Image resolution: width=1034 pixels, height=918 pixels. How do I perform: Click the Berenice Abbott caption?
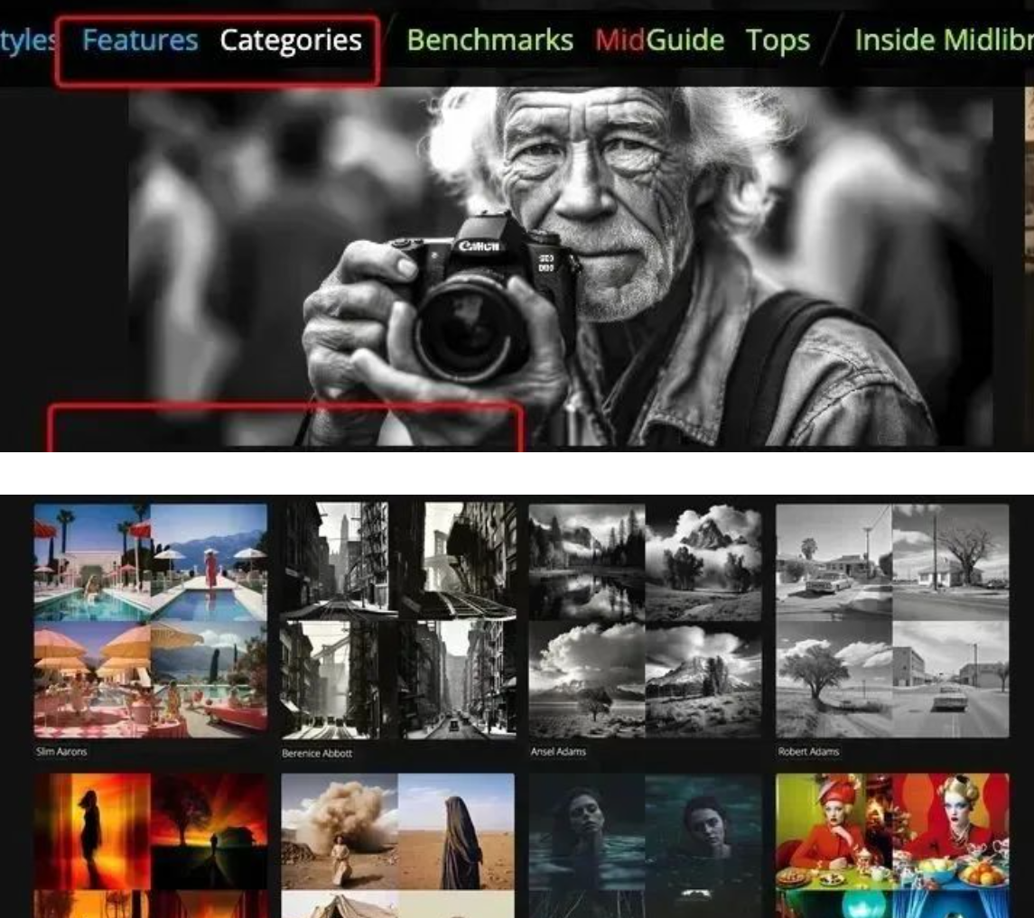click(x=317, y=753)
